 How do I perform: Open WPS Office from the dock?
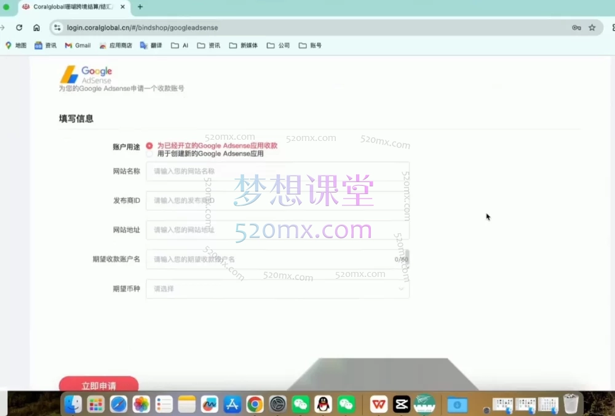click(378, 404)
